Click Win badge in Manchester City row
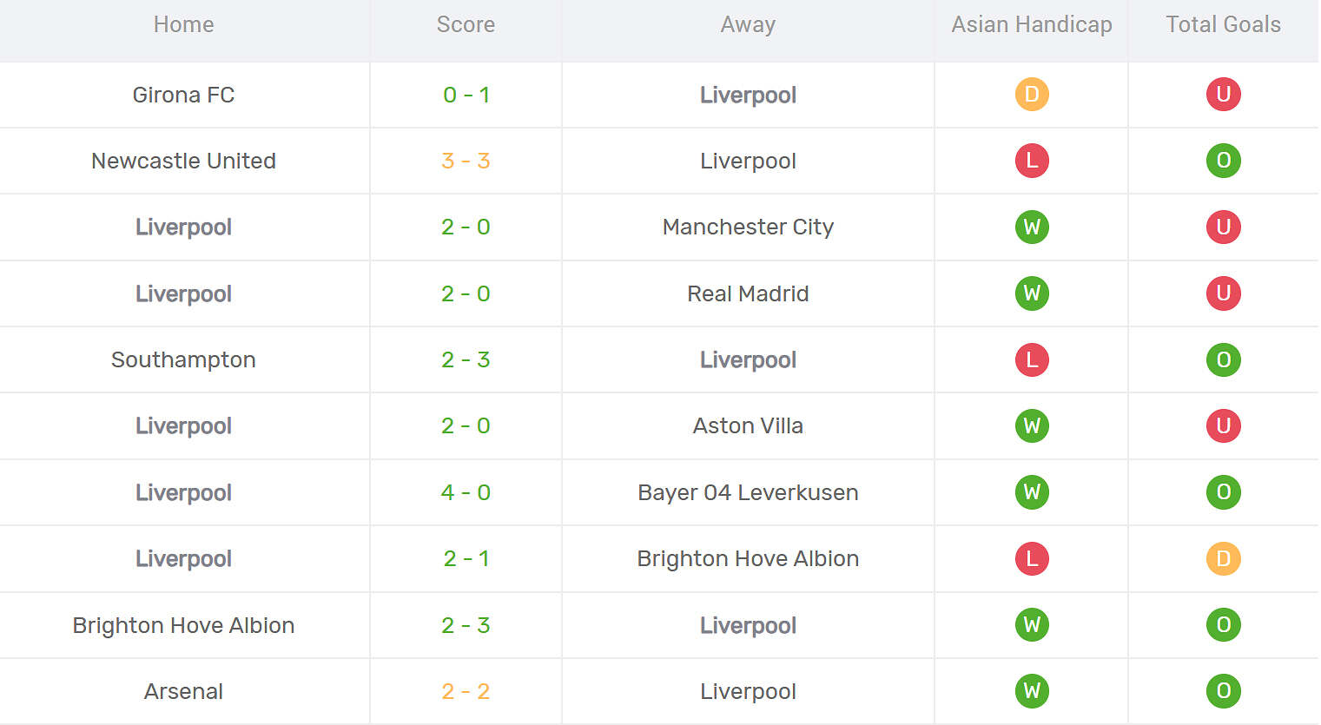The height and width of the screenshot is (725, 1321). pos(1032,227)
